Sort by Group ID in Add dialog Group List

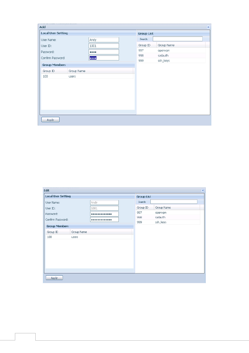click(x=147, y=45)
